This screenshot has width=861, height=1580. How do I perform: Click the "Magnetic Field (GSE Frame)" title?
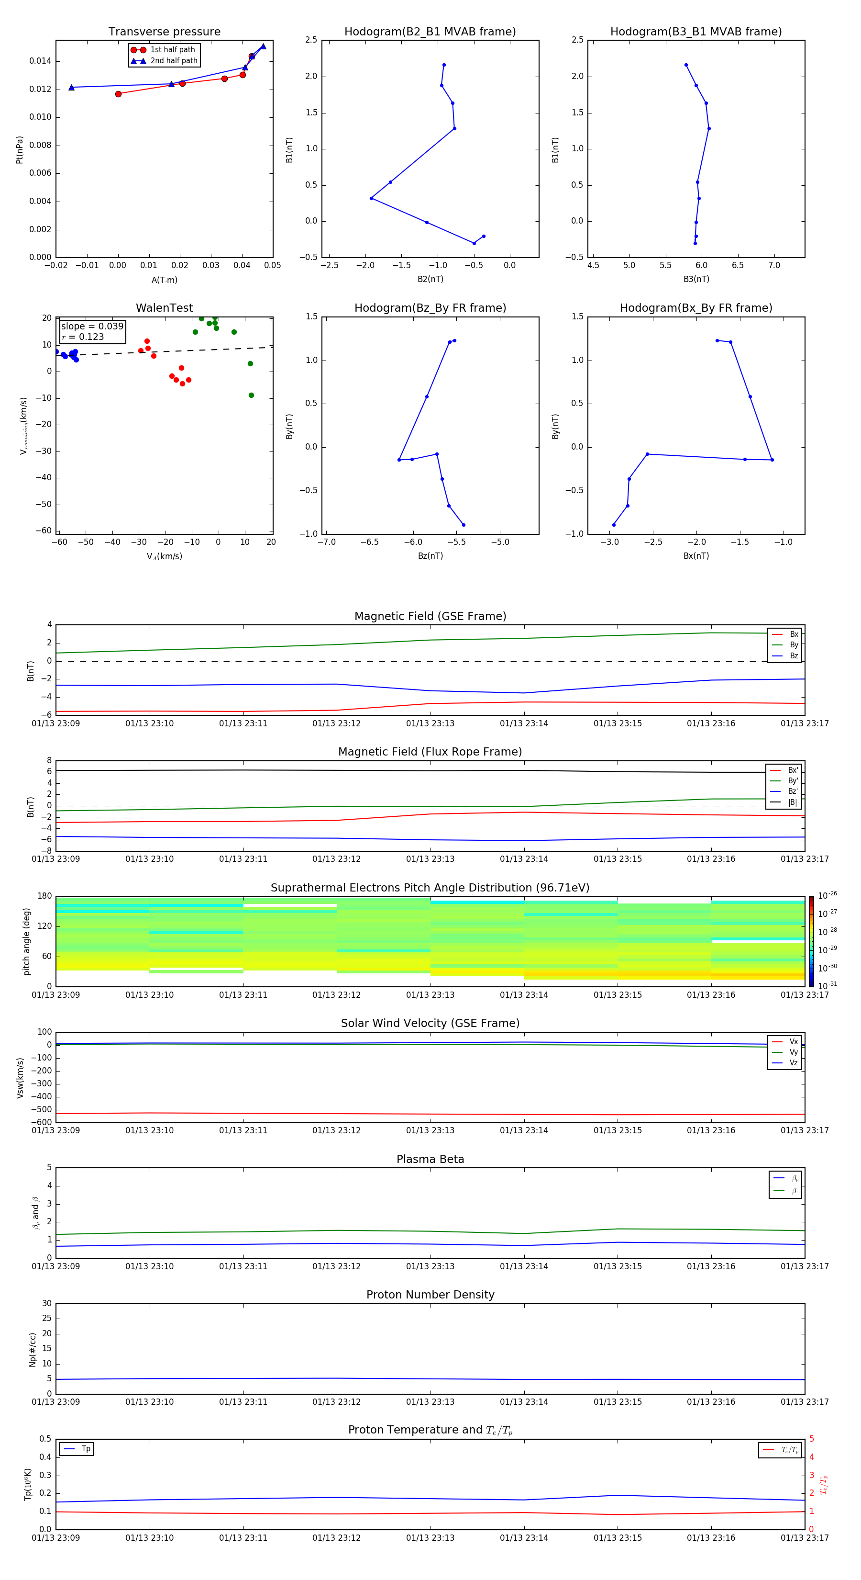point(430,616)
